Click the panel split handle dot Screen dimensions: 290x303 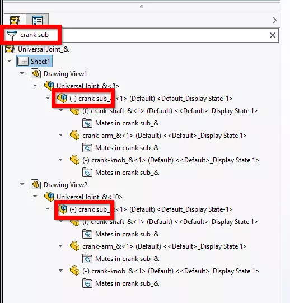click(142, 7)
